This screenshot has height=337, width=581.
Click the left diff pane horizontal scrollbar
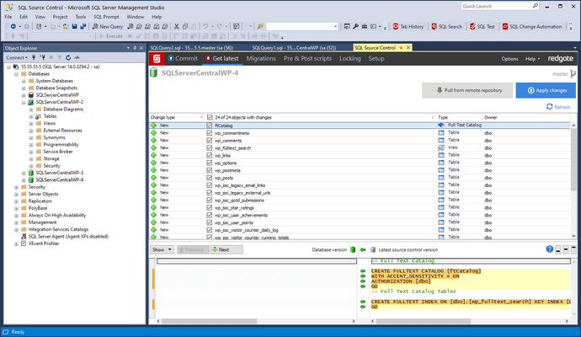[x=209, y=321]
